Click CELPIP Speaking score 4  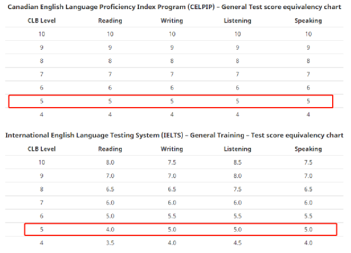pyautogui.click(x=308, y=114)
